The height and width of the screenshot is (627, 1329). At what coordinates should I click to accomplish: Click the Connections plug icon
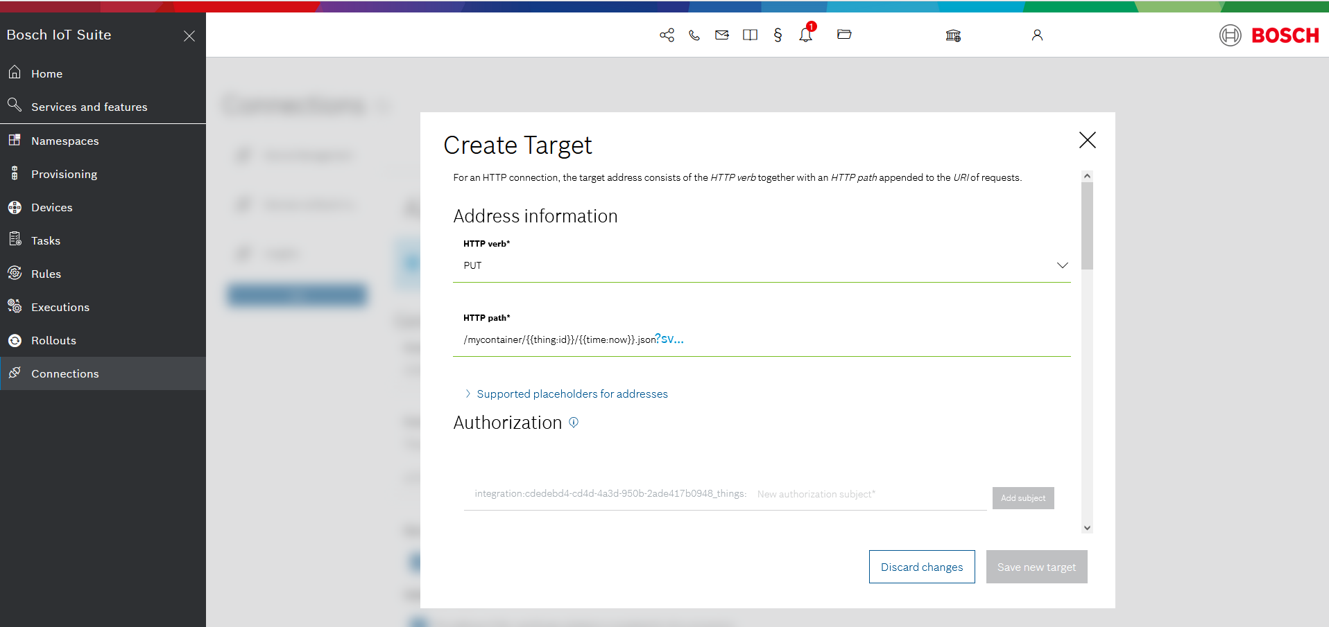15,372
